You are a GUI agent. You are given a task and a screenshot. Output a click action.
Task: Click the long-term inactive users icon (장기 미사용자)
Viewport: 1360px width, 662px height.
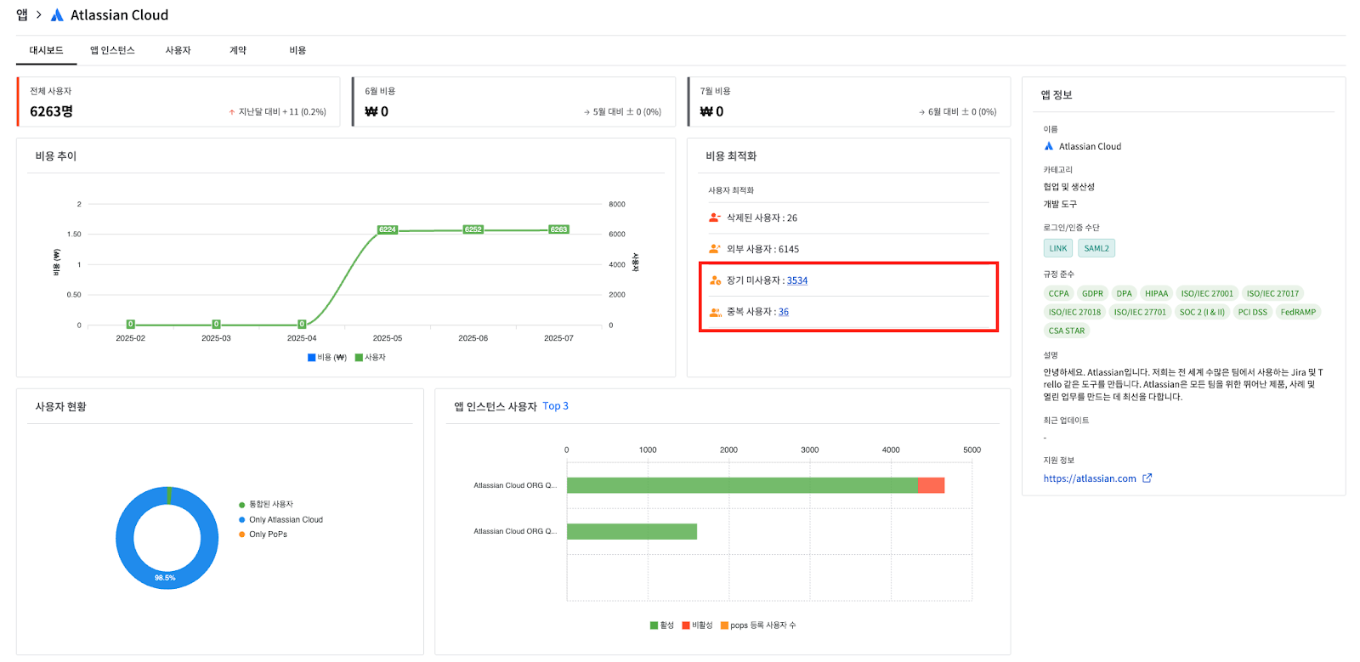click(715, 280)
